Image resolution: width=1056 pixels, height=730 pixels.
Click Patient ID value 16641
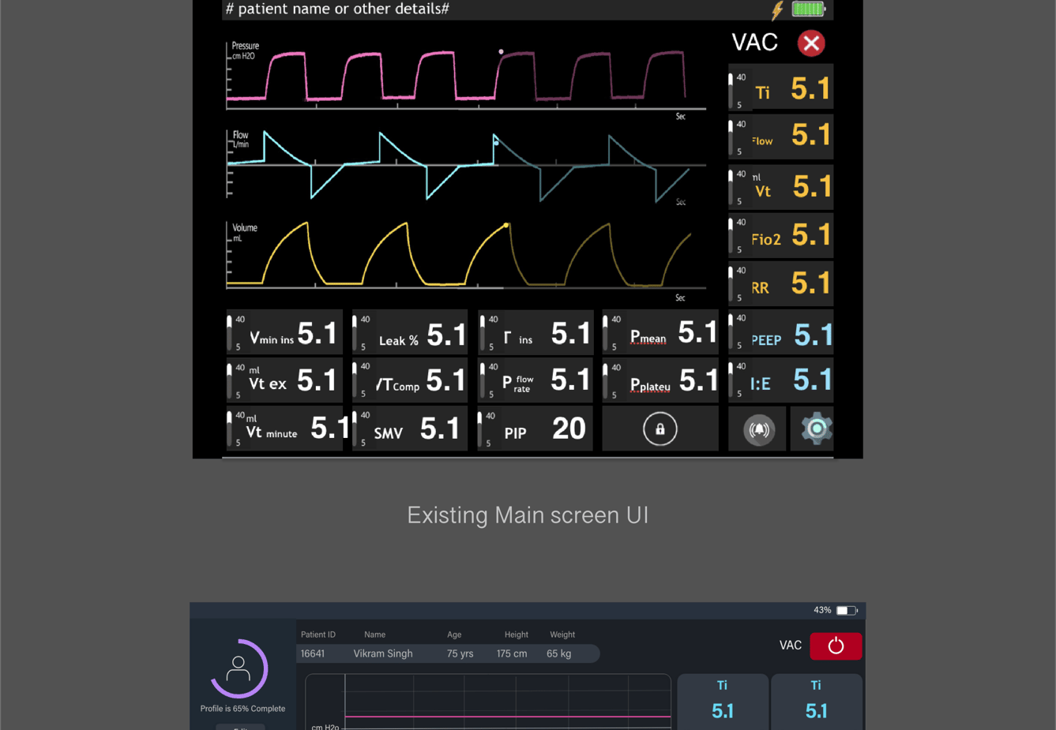pyautogui.click(x=313, y=653)
